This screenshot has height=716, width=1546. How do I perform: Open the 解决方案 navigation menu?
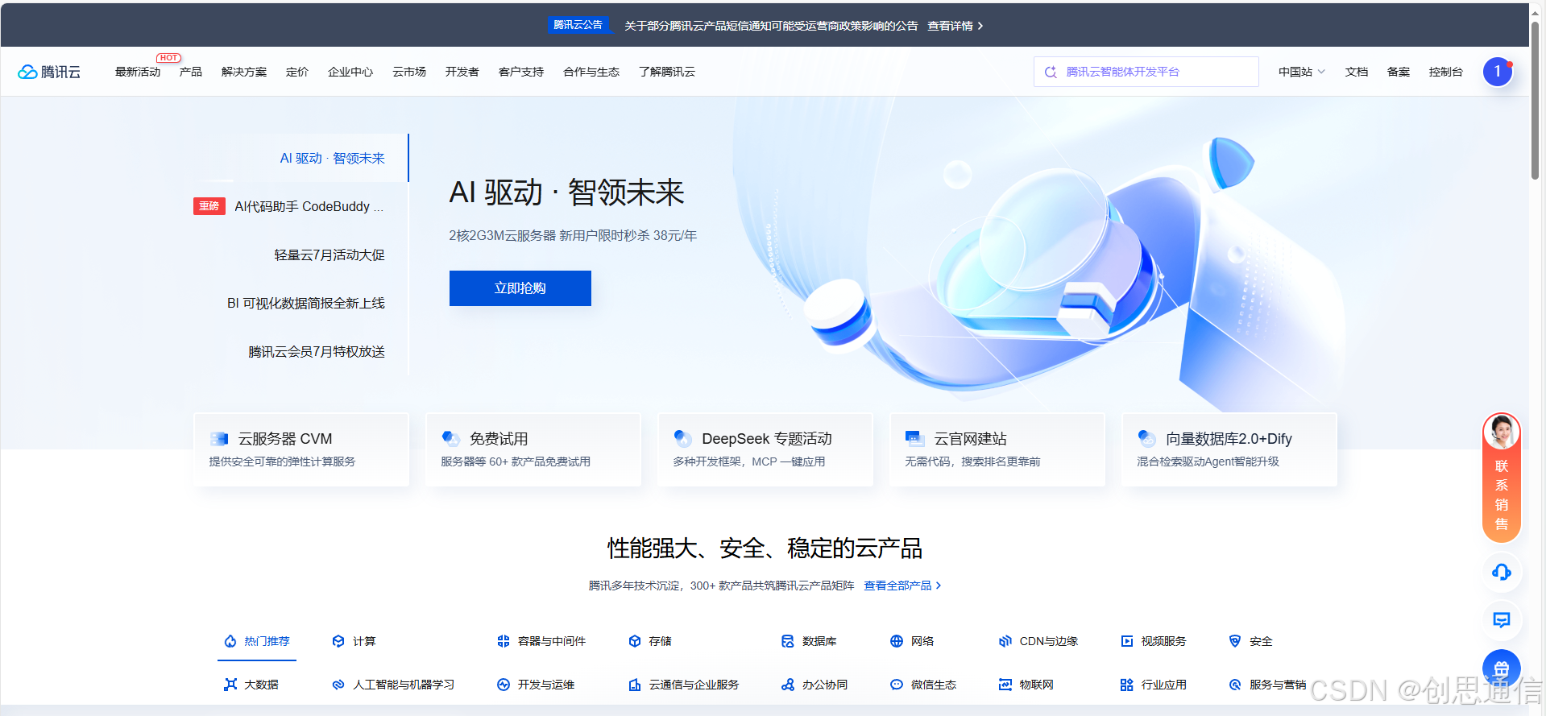pos(244,72)
